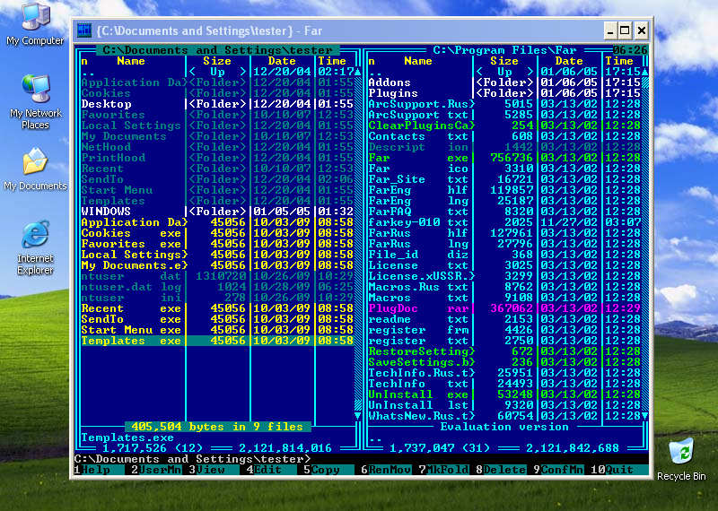Select ntuser ini file row
Image resolution: width=718 pixels, height=511 pixels.
pos(217,298)
